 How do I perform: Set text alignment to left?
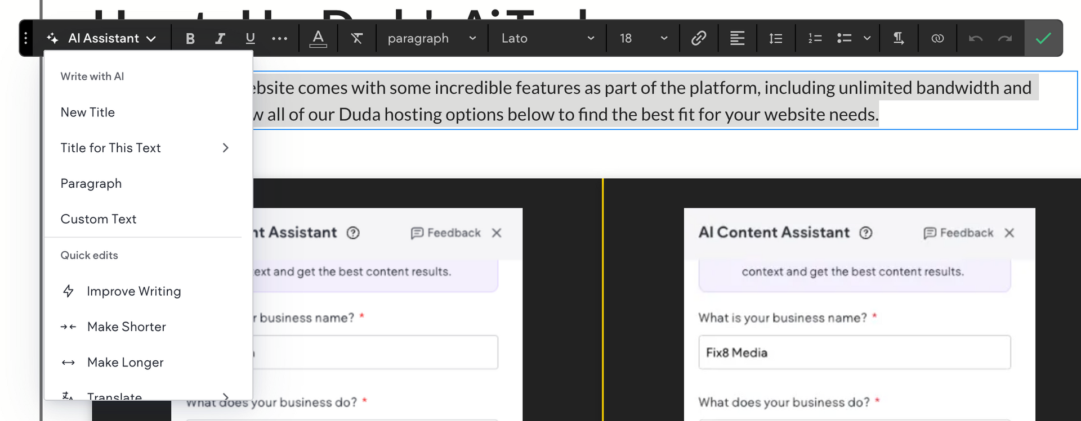[737, 38]
